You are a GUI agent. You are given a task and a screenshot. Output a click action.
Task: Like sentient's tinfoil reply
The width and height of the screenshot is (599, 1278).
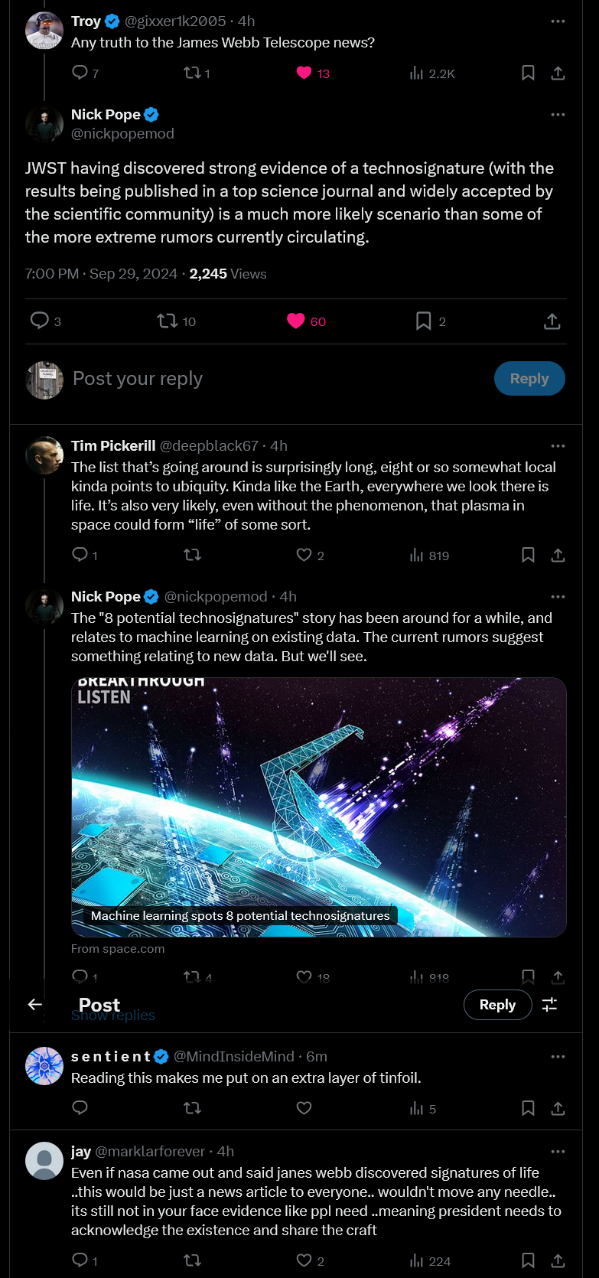304,1107
